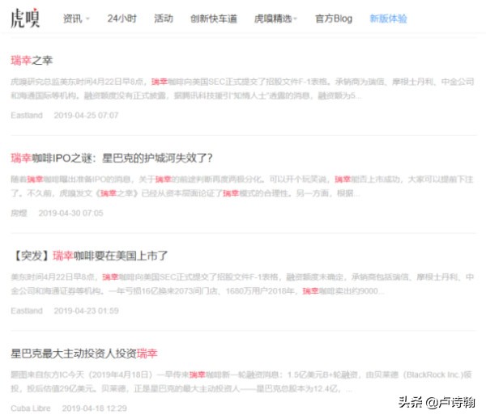This screenshot has width=486, height=419.
Task: Click author Cuba Libre
Action: 31,408
